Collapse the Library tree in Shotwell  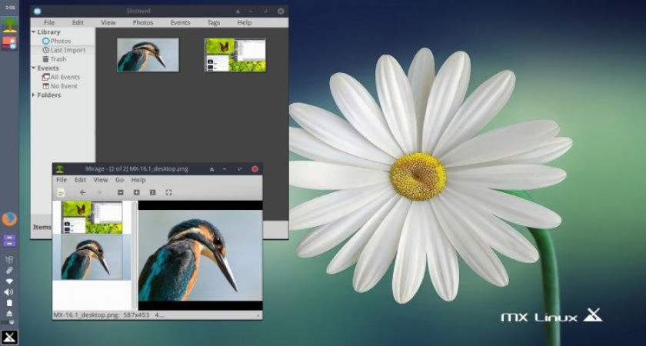[34, 32]
